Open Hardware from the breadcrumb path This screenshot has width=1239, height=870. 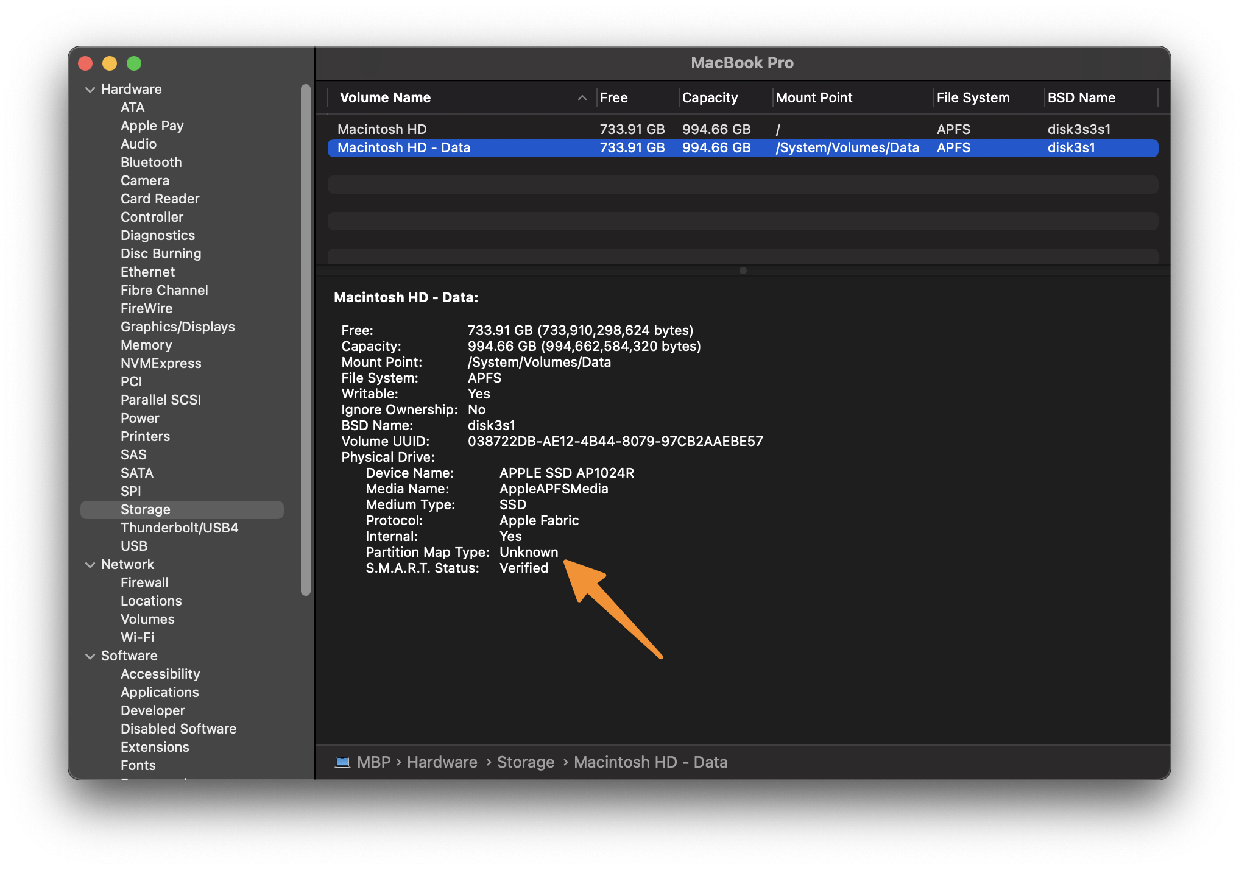[x=442, y=762]
